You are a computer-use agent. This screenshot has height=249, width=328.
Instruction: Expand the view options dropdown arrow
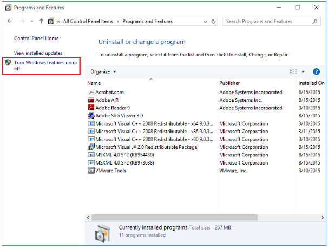[x=303, y=72]
